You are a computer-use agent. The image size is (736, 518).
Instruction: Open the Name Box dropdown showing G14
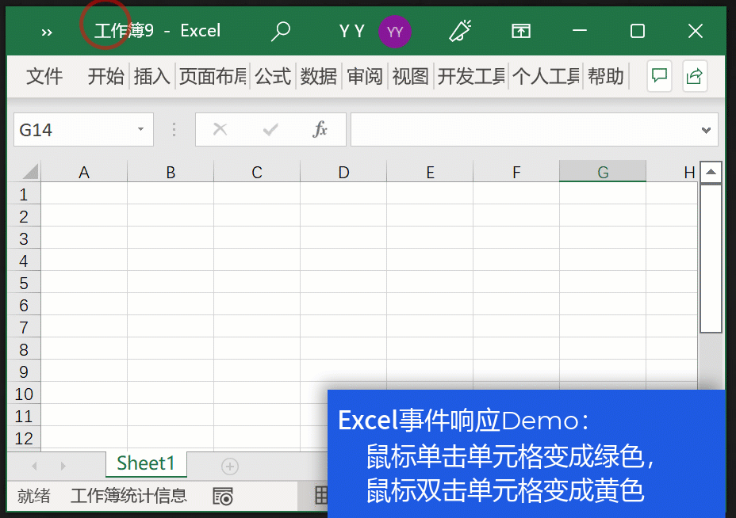tap(141, 129)
